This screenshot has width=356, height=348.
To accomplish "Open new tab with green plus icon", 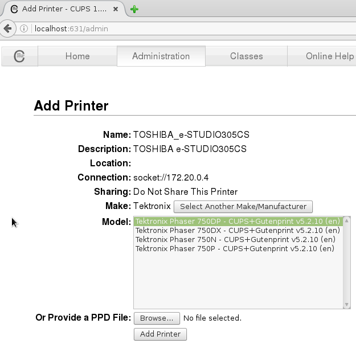I will pyautogui.click(x=134, y=9).
